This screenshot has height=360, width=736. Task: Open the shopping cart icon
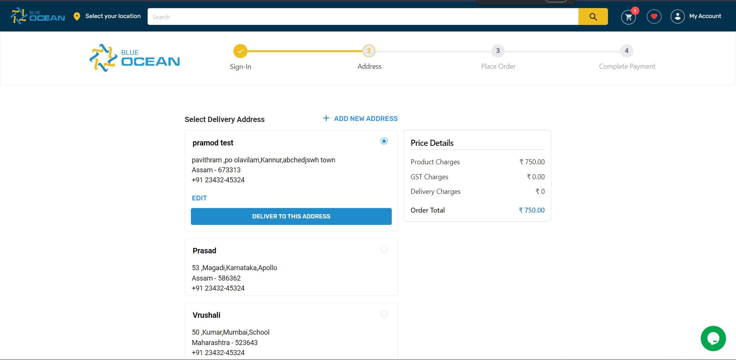(628, 17)
